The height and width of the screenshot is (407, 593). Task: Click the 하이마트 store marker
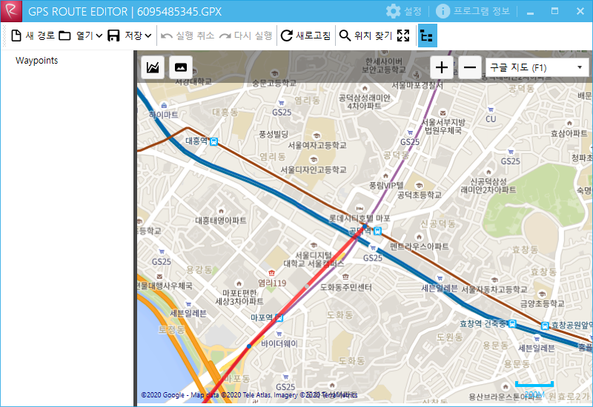pos(164,105)
